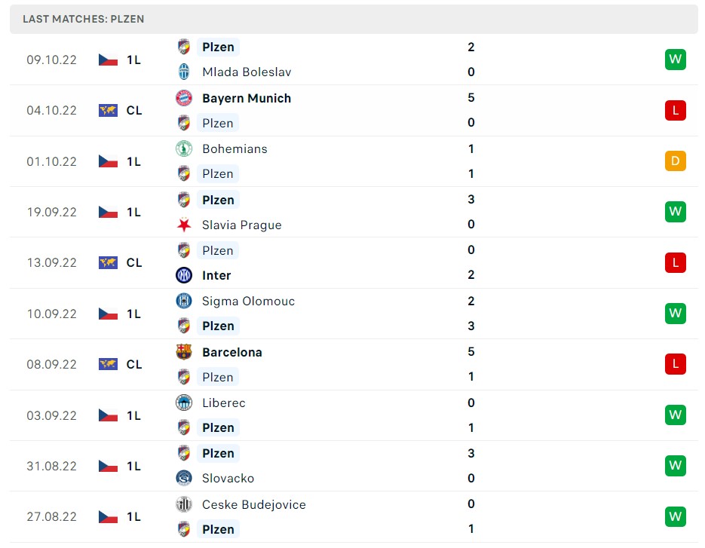Open the Barcelona team link
This screenshot has height=548, width=705.
click(x=232, y=352)
